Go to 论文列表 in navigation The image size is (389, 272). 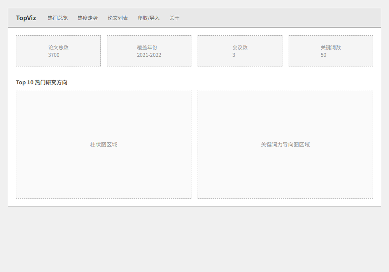[x=117, y=18]
